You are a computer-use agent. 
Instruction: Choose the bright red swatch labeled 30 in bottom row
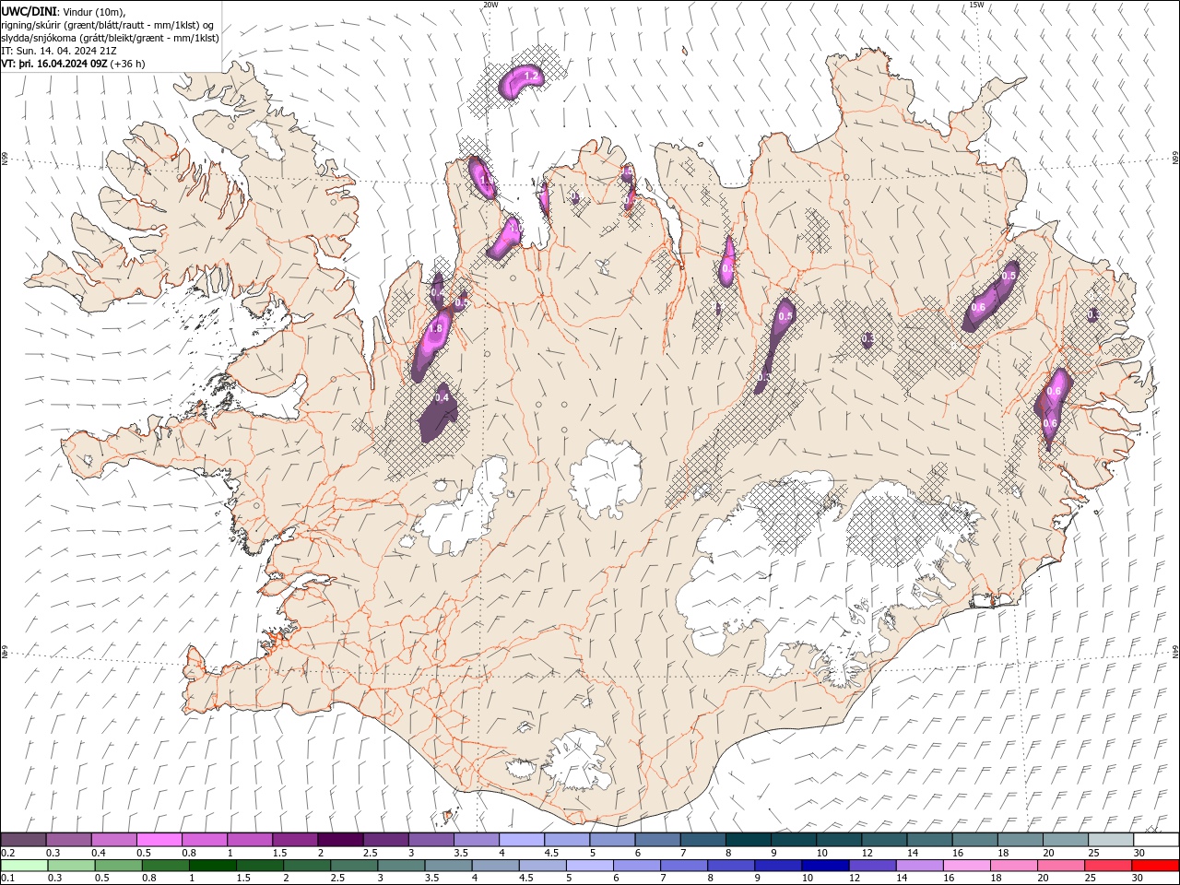coord(1154,866)
